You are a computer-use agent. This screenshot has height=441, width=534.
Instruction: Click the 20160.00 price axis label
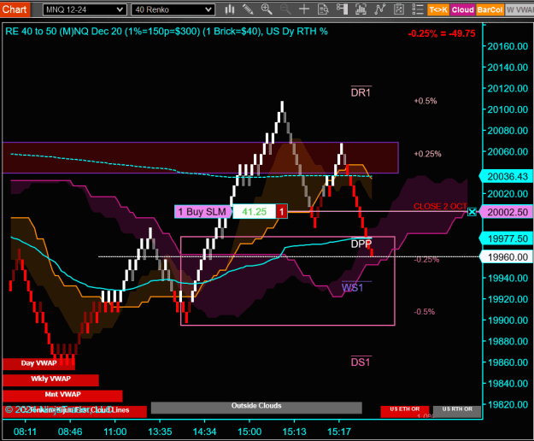(508, 46)
